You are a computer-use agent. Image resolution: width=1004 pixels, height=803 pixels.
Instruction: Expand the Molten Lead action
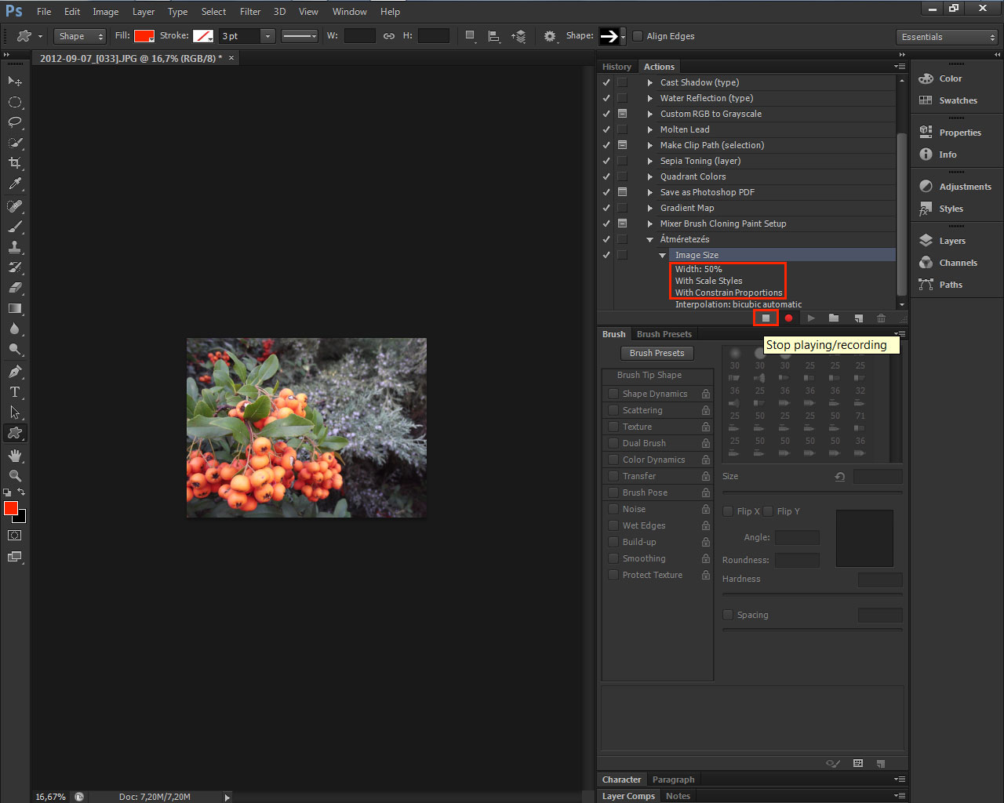tap(649, 129)
